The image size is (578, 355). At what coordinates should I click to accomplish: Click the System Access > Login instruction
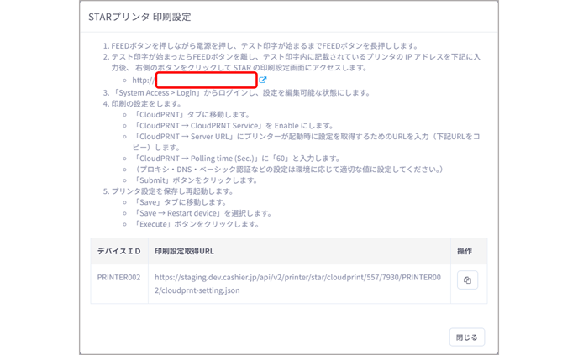tap(241, 93)
